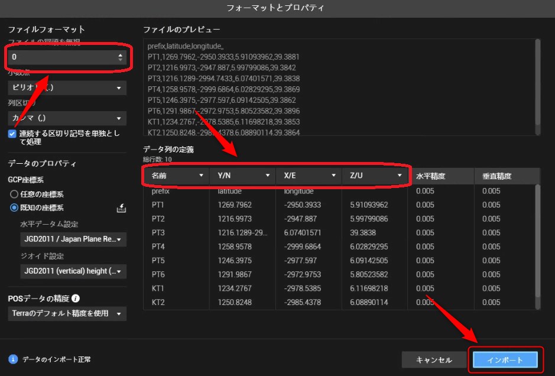Open the X/E column definition dropdown
This screenshot has height=376, width=555.
(309, 176)
